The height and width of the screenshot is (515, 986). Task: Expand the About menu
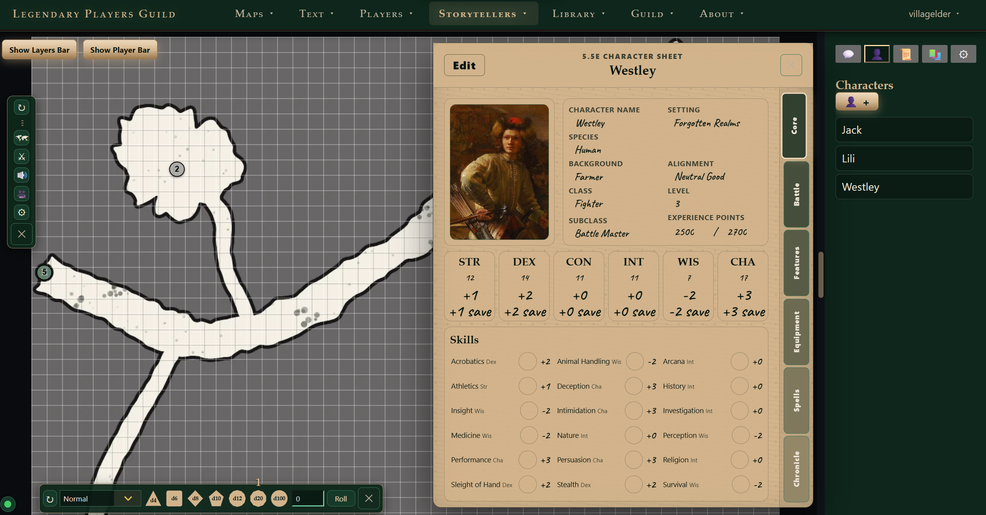point(721,14)
